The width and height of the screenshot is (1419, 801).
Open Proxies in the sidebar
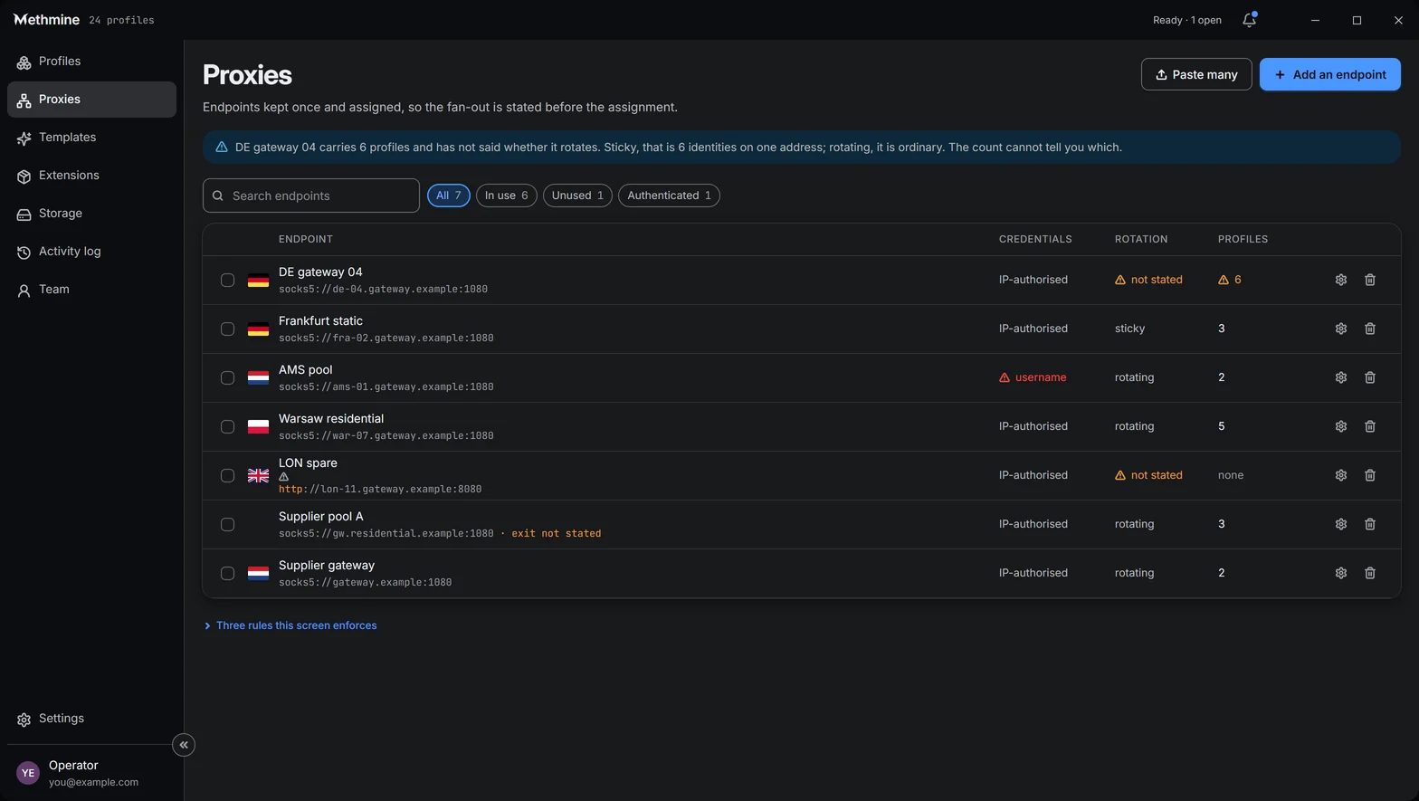tap(91, 100)
